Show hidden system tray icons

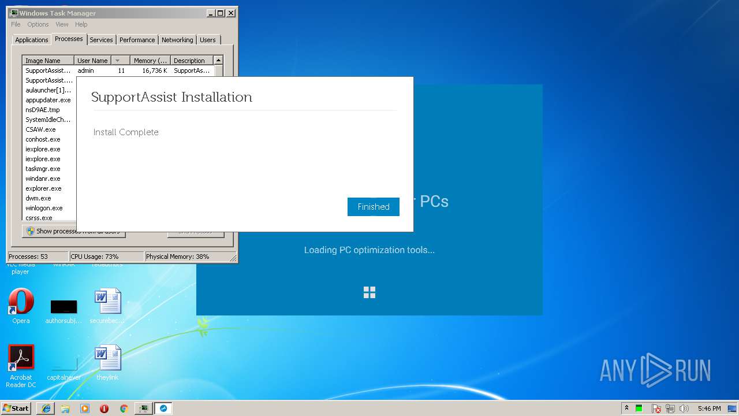point(626,408)
